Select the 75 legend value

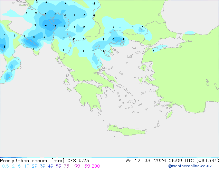pos(66,166)
